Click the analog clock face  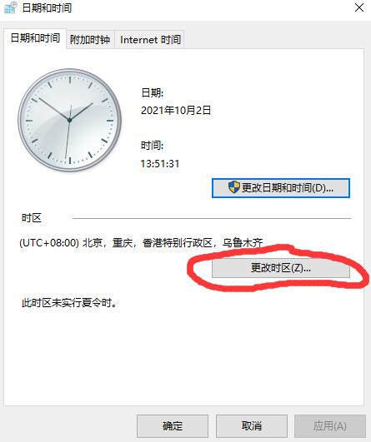tap(69, 121)
